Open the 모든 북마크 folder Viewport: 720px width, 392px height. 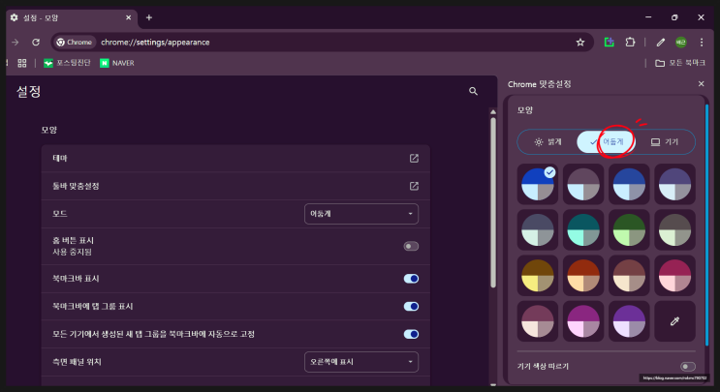pyautogui.click(x=680, y=63)
